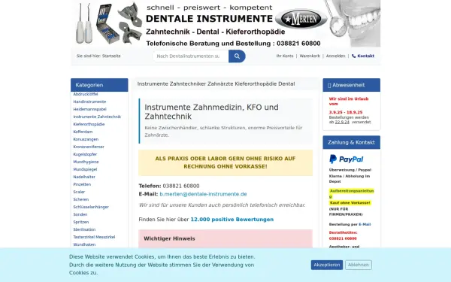
Task: Open Scheren category
Action: (81, 199)
